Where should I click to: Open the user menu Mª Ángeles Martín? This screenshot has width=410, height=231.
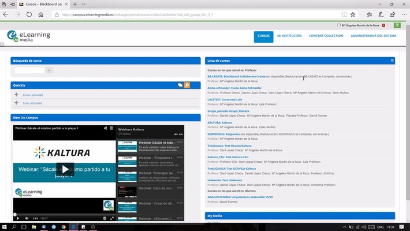click(x=360, y=25)
